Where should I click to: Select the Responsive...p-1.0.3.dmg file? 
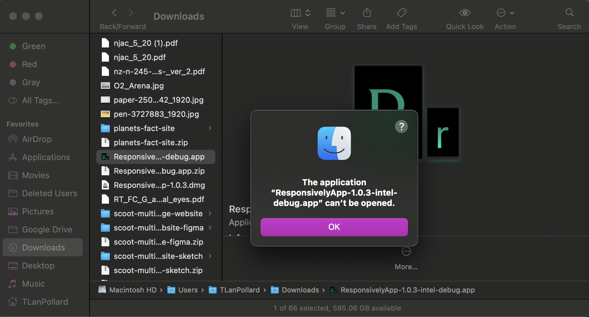click(159, 185)
